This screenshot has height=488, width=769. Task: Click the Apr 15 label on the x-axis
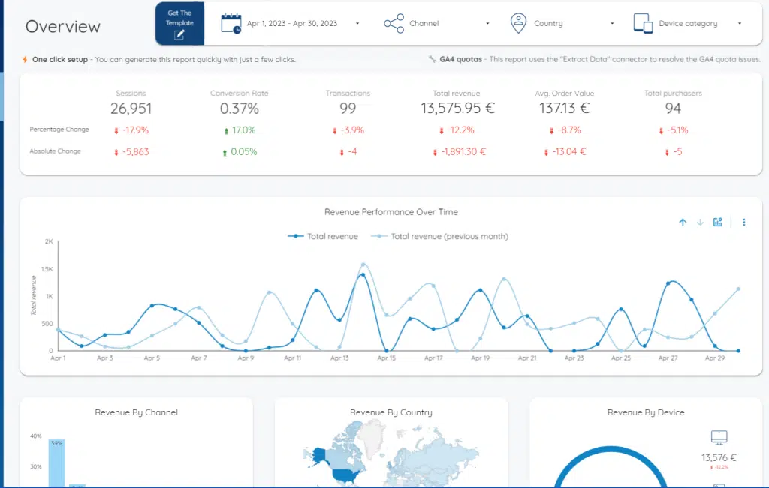tap(387, 358)
